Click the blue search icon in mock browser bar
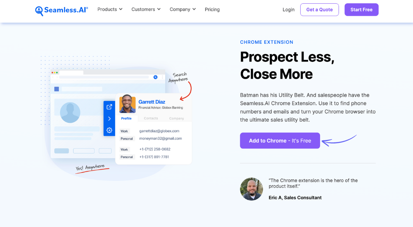The height and width of the screenshot is (227, 413). 155,77
